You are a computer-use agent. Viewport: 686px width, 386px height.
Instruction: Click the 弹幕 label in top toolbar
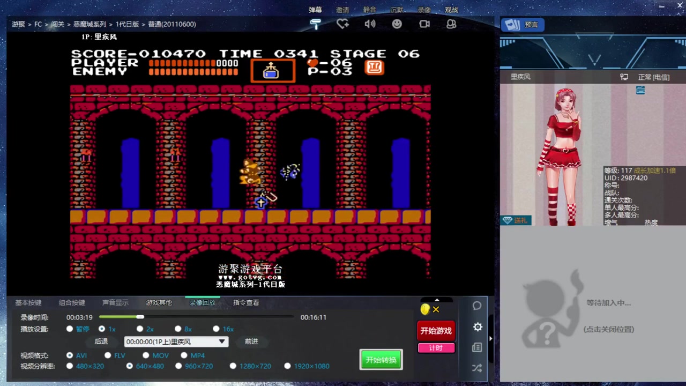tap(316, 10)
